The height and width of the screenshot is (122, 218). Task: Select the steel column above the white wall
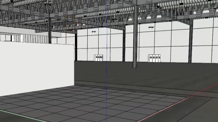tap(50, 30)
